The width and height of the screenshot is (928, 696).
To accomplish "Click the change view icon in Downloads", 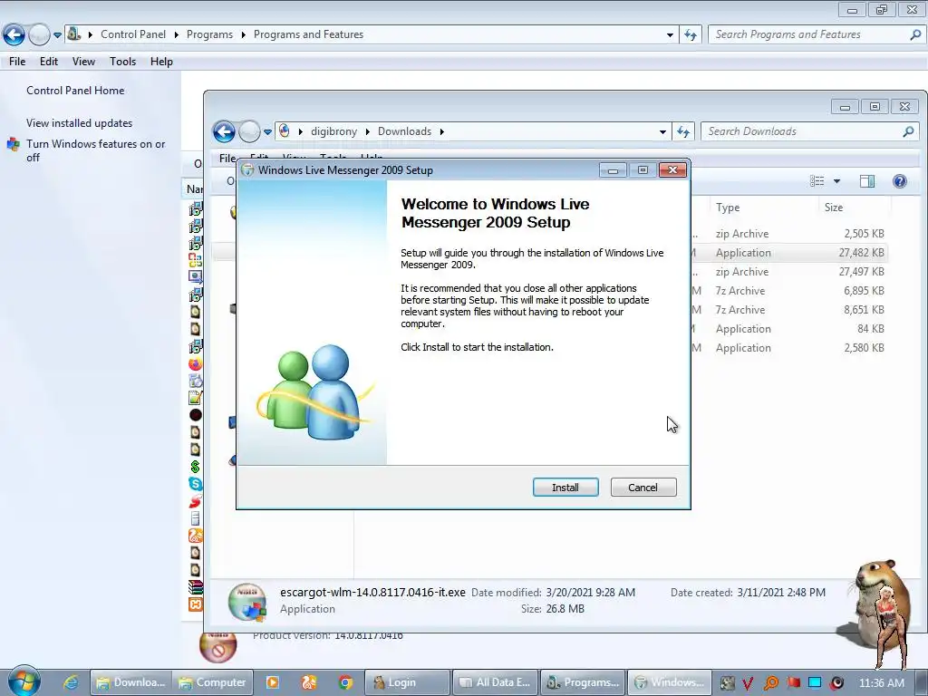I will pos(817,181).
